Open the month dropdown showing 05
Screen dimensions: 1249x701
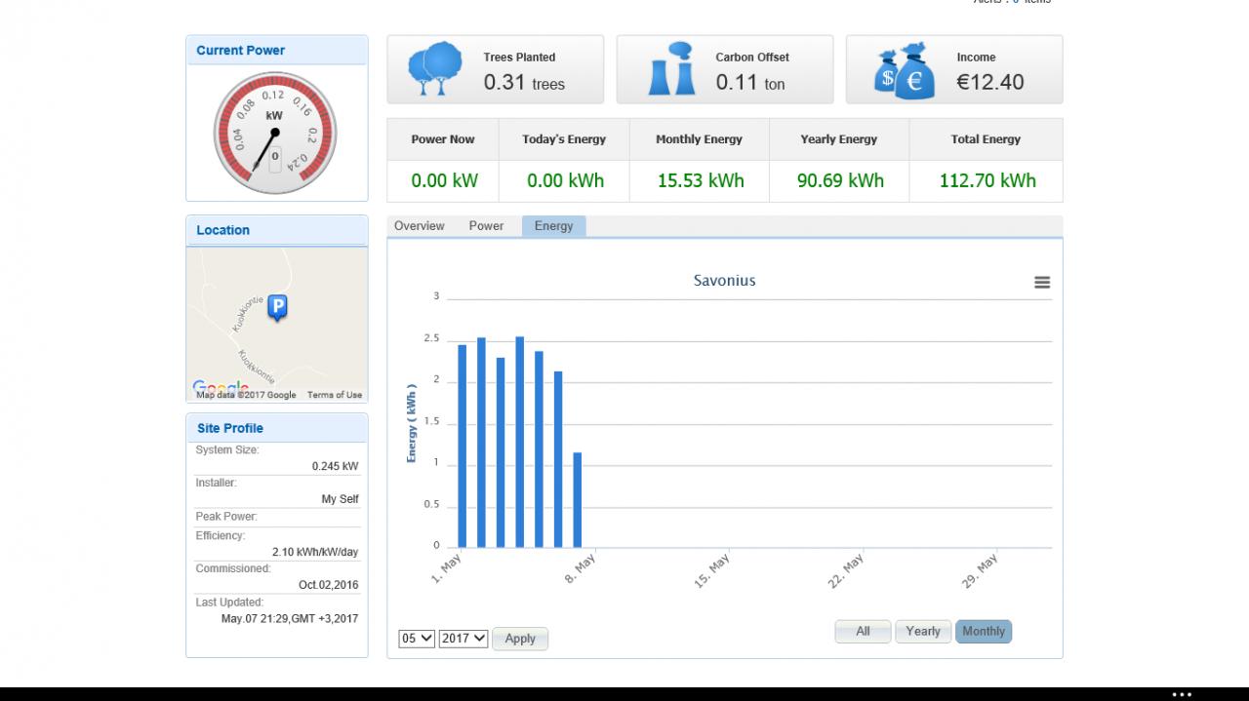(417, 639)
